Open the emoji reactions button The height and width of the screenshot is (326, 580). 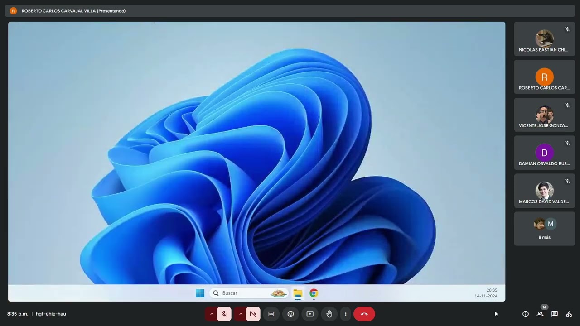[290, 314]
